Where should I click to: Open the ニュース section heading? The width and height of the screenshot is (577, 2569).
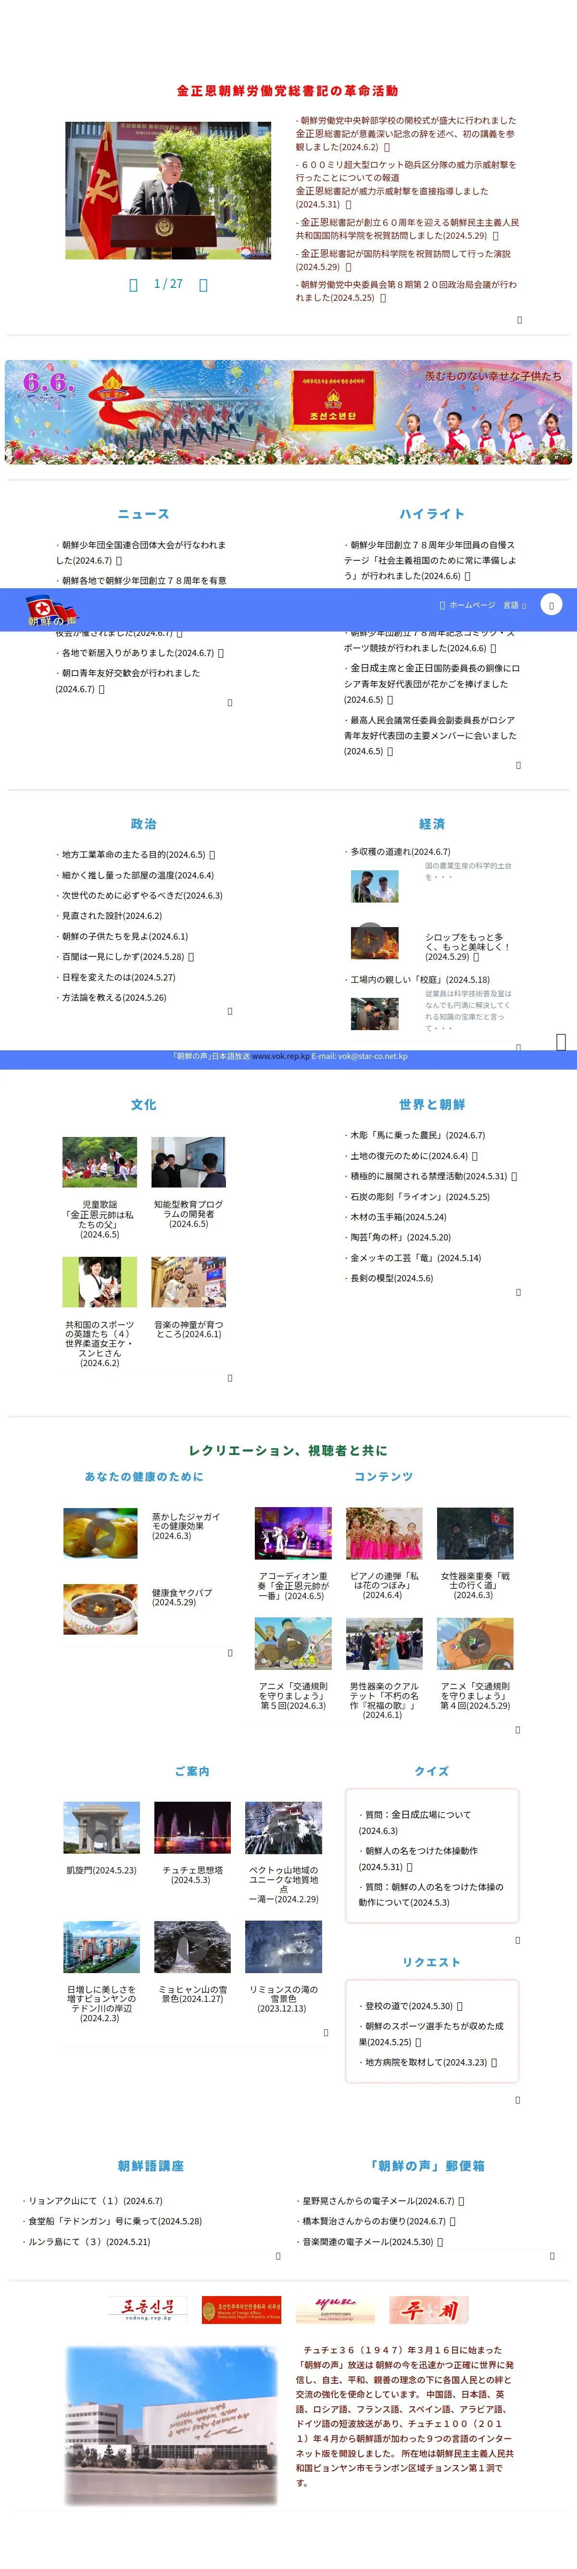pyautogui.click(x=143, y=514)
